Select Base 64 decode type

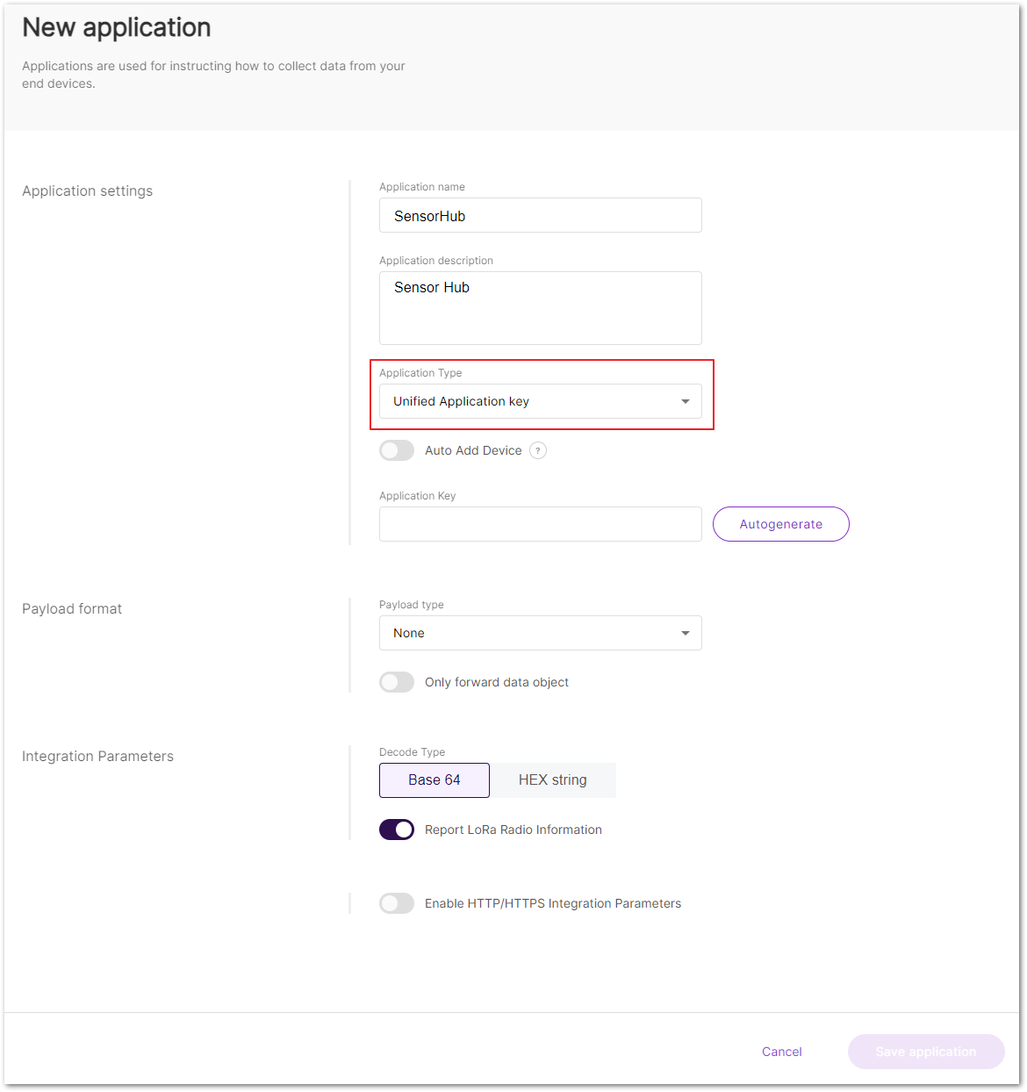[434, 780]
